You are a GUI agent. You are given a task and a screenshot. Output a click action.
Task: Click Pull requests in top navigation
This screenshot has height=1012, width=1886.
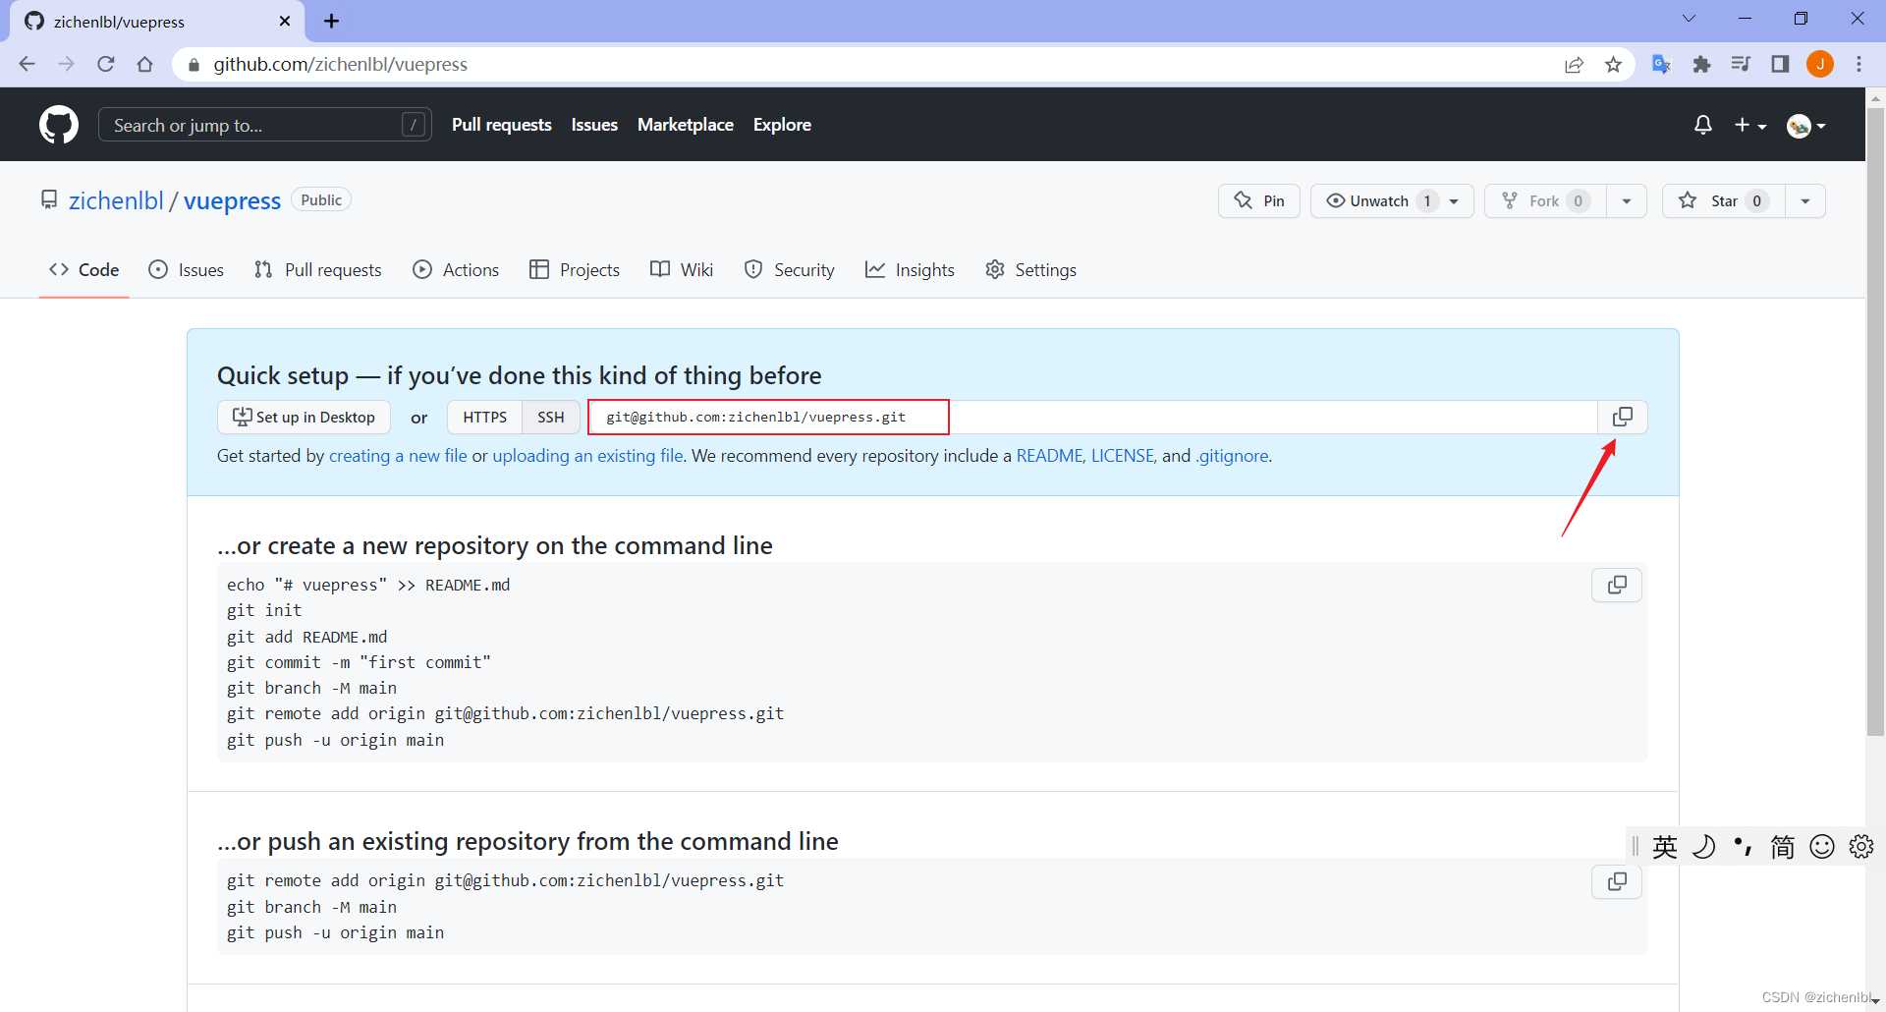502,125
